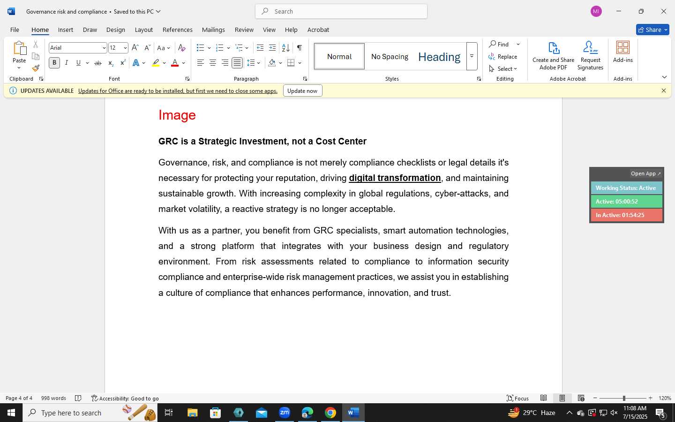The height and width of the screenshot is (422, 675).
Task: Click Update now button
Action: coord(302,90)
